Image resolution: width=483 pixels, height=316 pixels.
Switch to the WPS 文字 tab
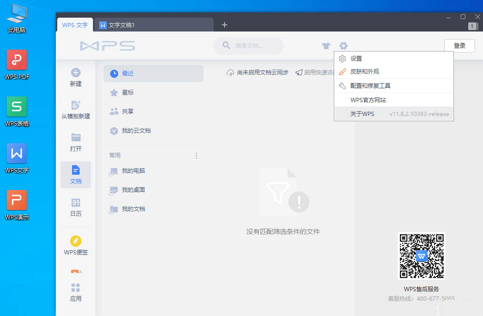point(75,25)
